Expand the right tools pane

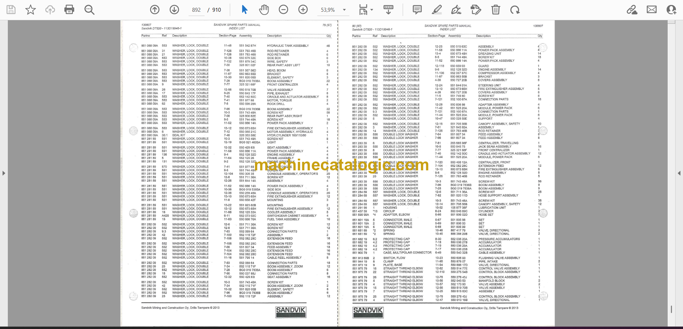[x=679, y=173]
